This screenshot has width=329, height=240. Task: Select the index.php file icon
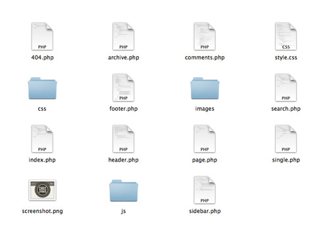tap(42, 139)
